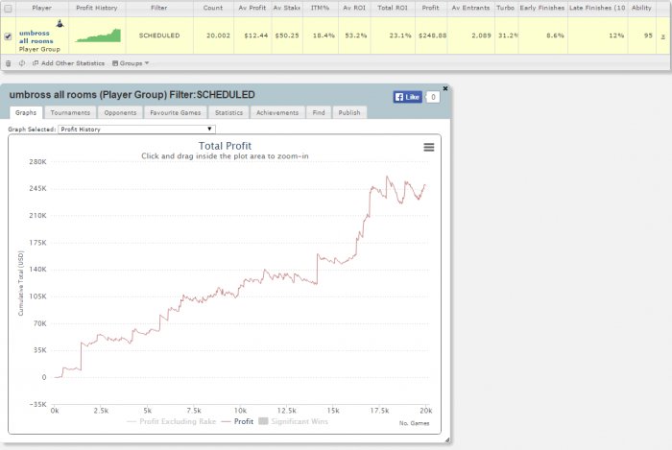Open the Graph Selected dropdown

click(136, 129)
